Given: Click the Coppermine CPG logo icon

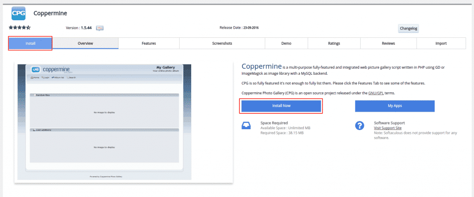Looking at the screenshot, I should point(18,13).
